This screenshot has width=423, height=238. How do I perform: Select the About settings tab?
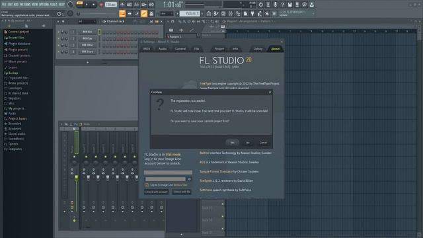click(x=275, y=49)
